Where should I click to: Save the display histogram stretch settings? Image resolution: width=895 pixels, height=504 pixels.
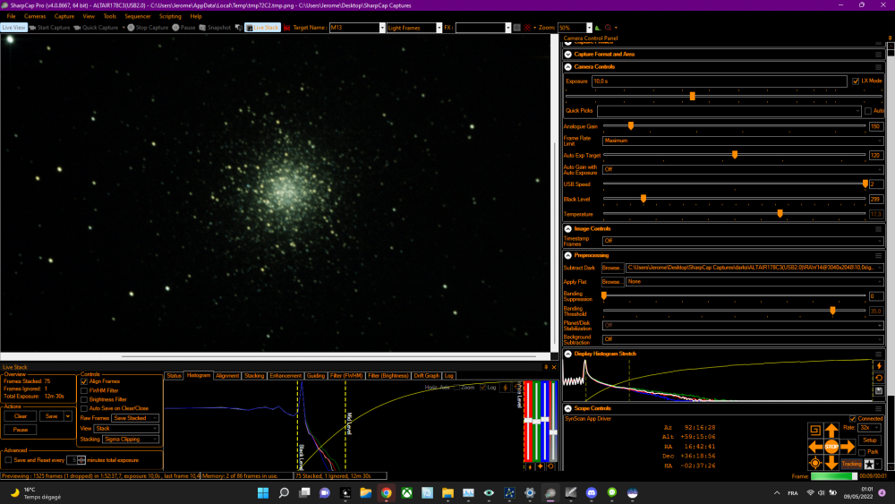pyautogui.click(x=880, y=390)
